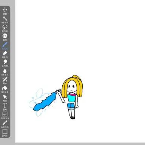Open the FX Filter (필터) tool

5,37
